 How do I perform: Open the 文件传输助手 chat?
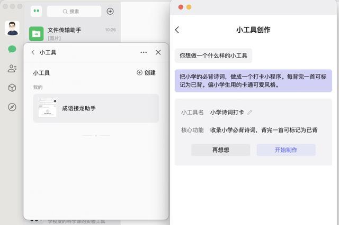click(x=73, y=34)
